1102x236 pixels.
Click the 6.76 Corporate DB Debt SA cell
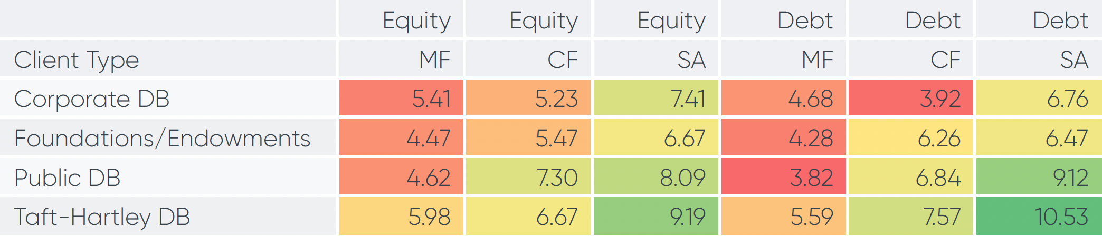point(1039,99)
